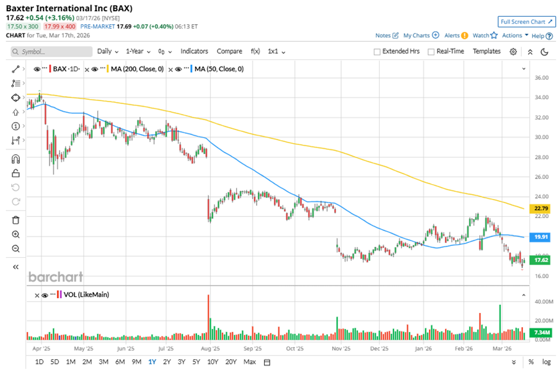Collapse the volume pane chevron

pos(524,296)
